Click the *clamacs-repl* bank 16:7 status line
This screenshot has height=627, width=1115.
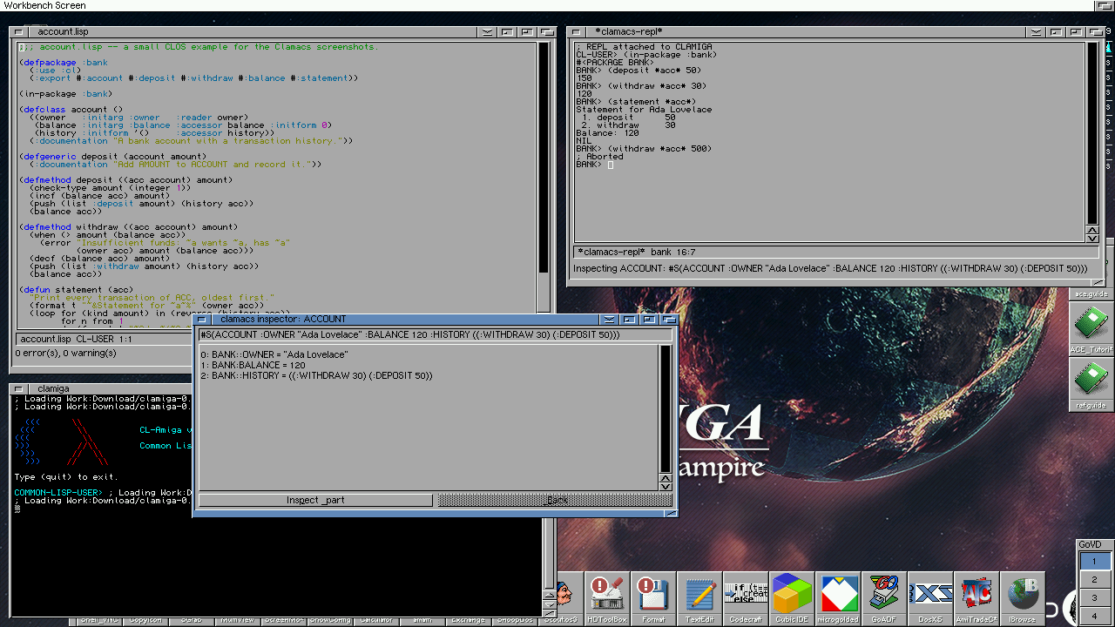[836, 252]
